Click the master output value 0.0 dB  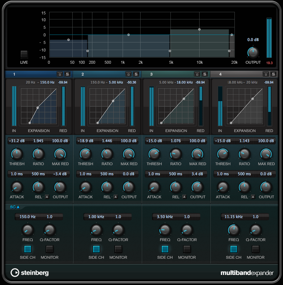click(253, 40)
